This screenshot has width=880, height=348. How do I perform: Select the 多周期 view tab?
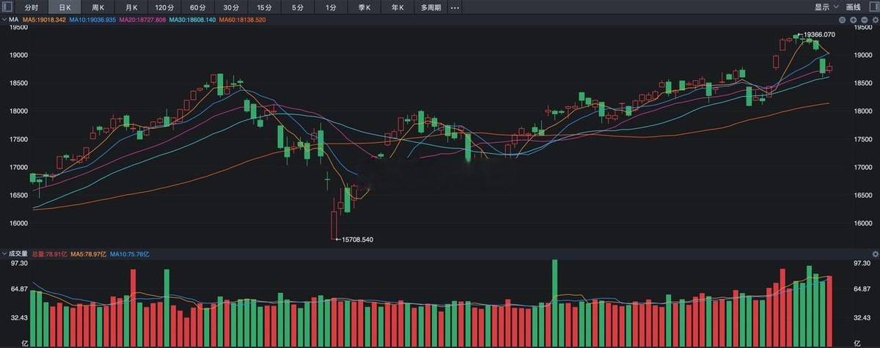(430, 7)
